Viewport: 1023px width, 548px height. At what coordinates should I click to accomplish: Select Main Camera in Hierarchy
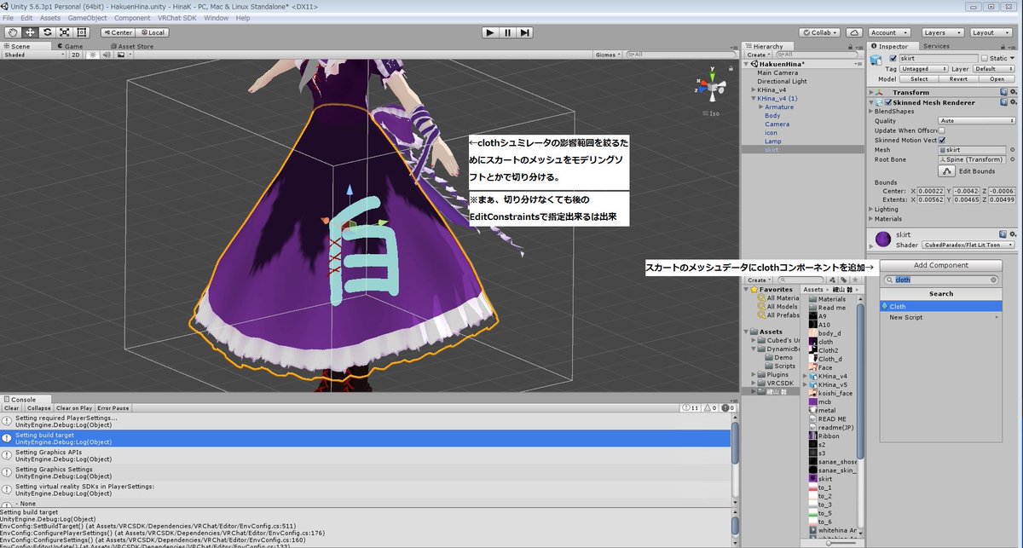777,72
